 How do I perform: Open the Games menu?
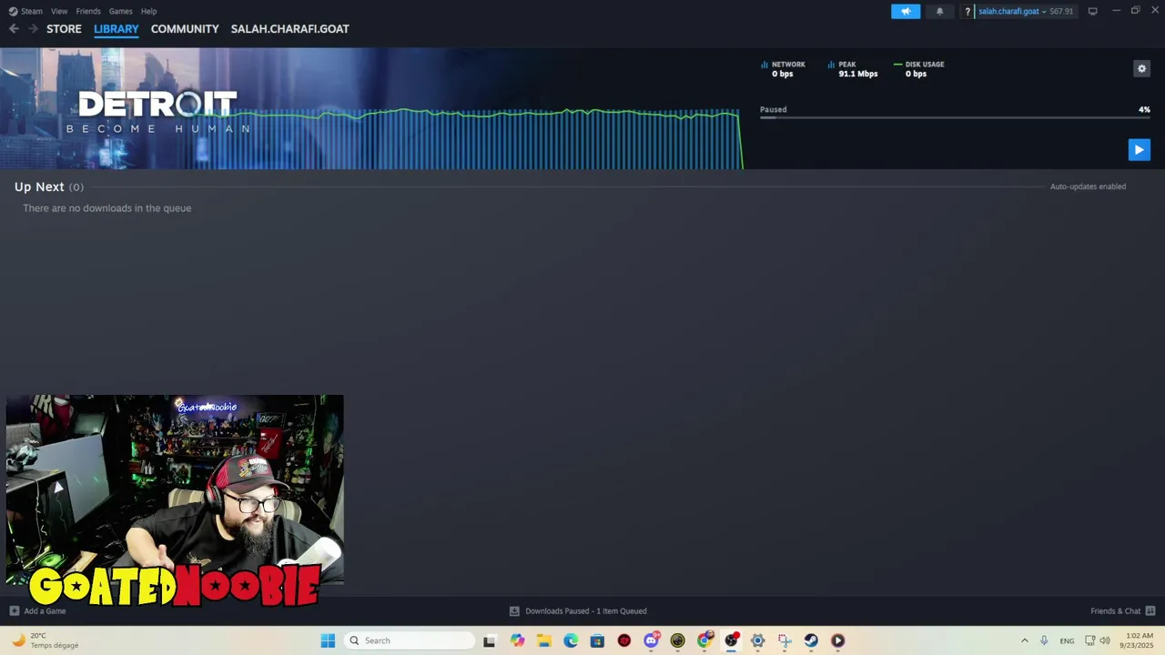120,11
